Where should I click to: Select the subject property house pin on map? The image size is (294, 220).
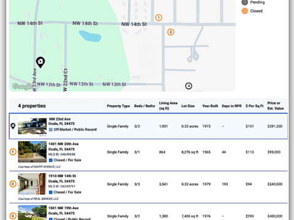point(40,62)
